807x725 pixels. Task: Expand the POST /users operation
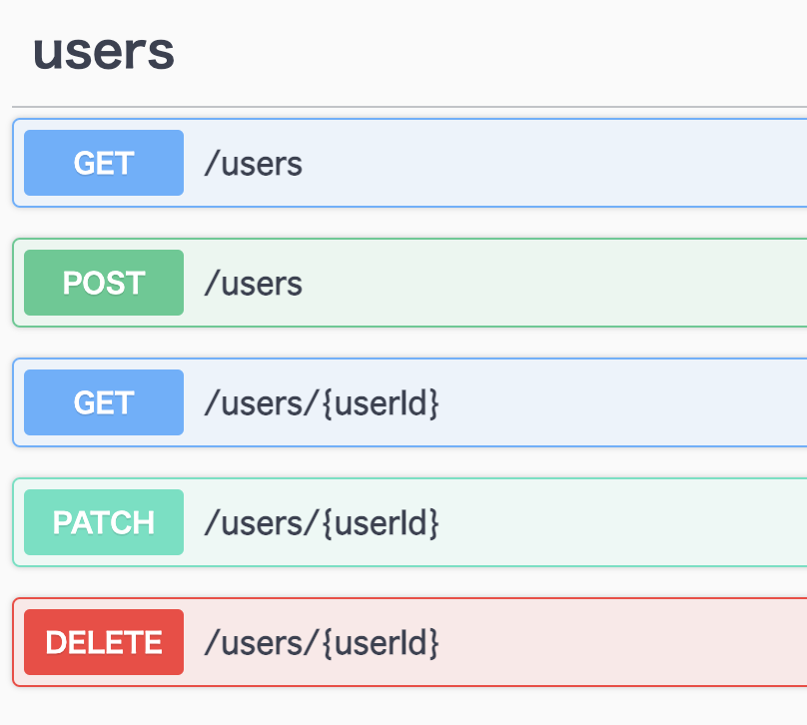[449, 283]
